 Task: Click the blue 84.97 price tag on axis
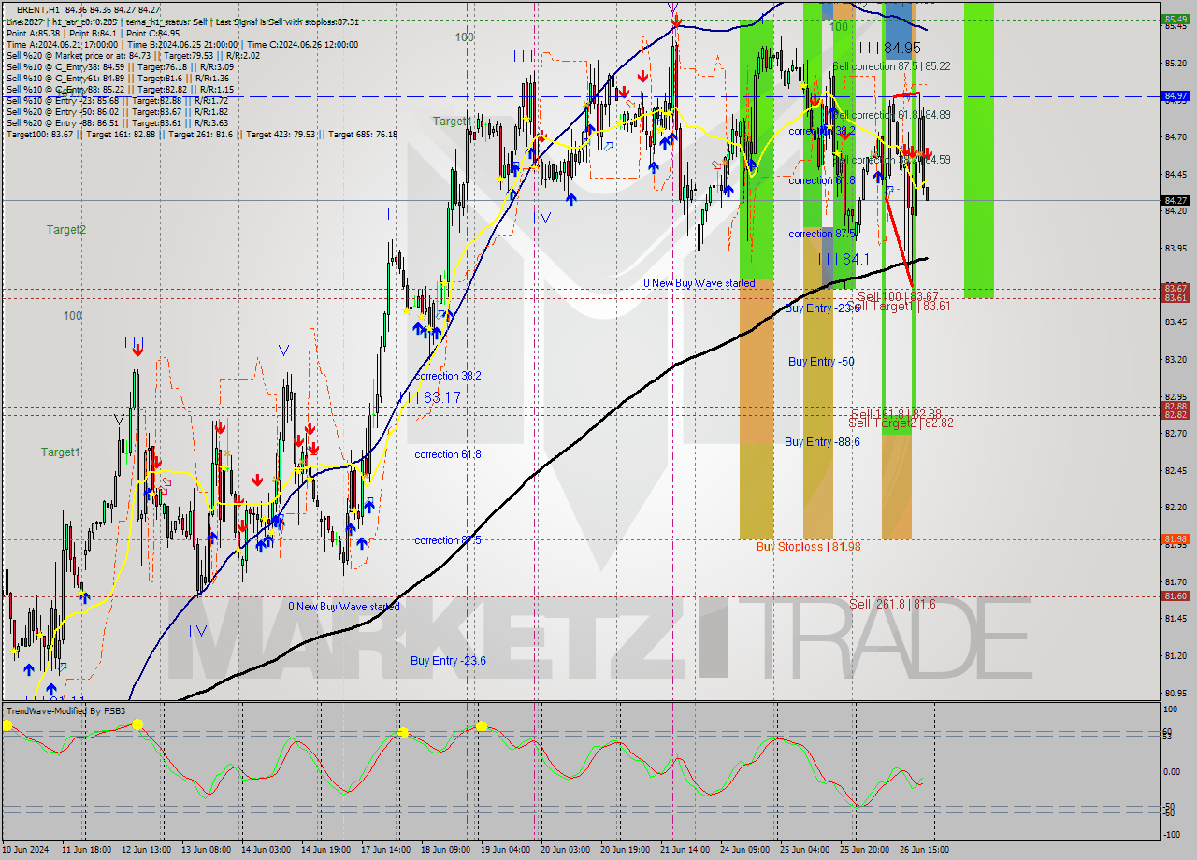point(1176,96)
